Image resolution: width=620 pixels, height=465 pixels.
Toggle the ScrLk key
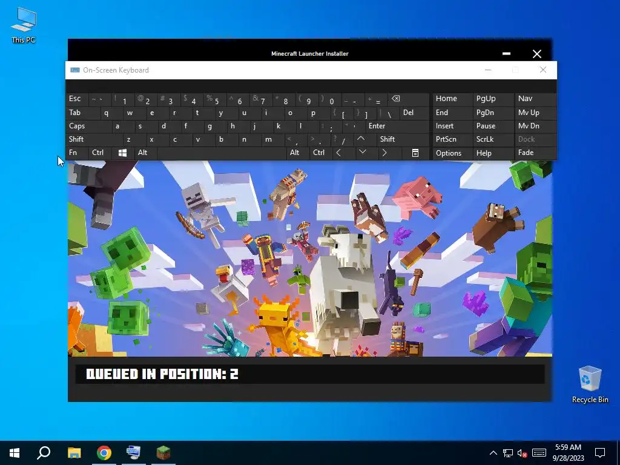coord(493,139)
